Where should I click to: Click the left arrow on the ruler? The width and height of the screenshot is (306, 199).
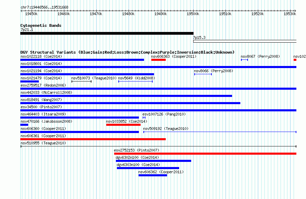(21, 11)
